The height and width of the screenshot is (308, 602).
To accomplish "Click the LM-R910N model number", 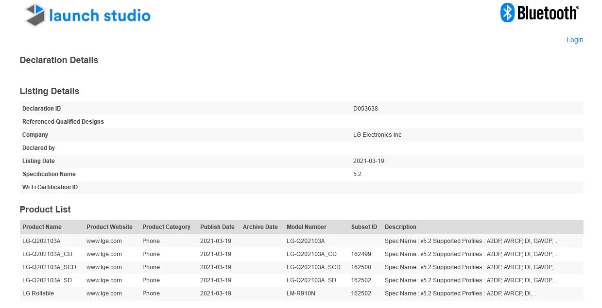I will 300,293.
